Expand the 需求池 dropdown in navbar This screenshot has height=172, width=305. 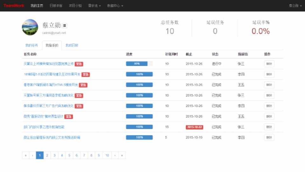click(x=94, y=6)
